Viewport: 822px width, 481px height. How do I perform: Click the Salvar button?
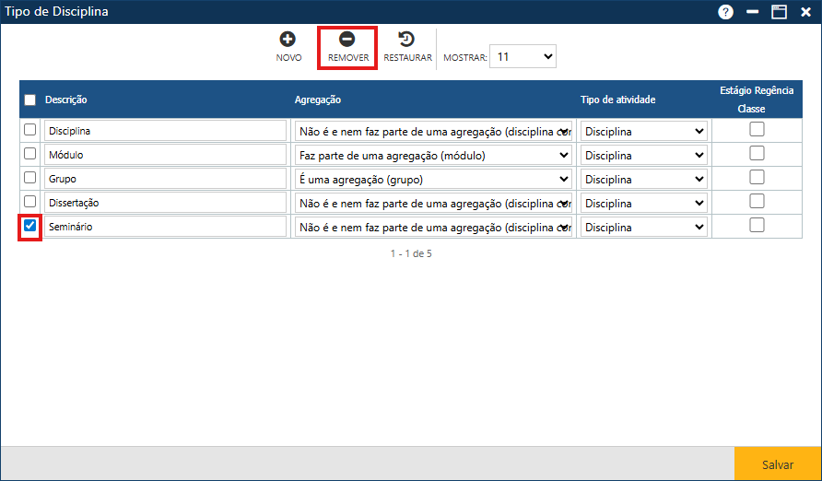pyautogui.click(x=778, y=464)
